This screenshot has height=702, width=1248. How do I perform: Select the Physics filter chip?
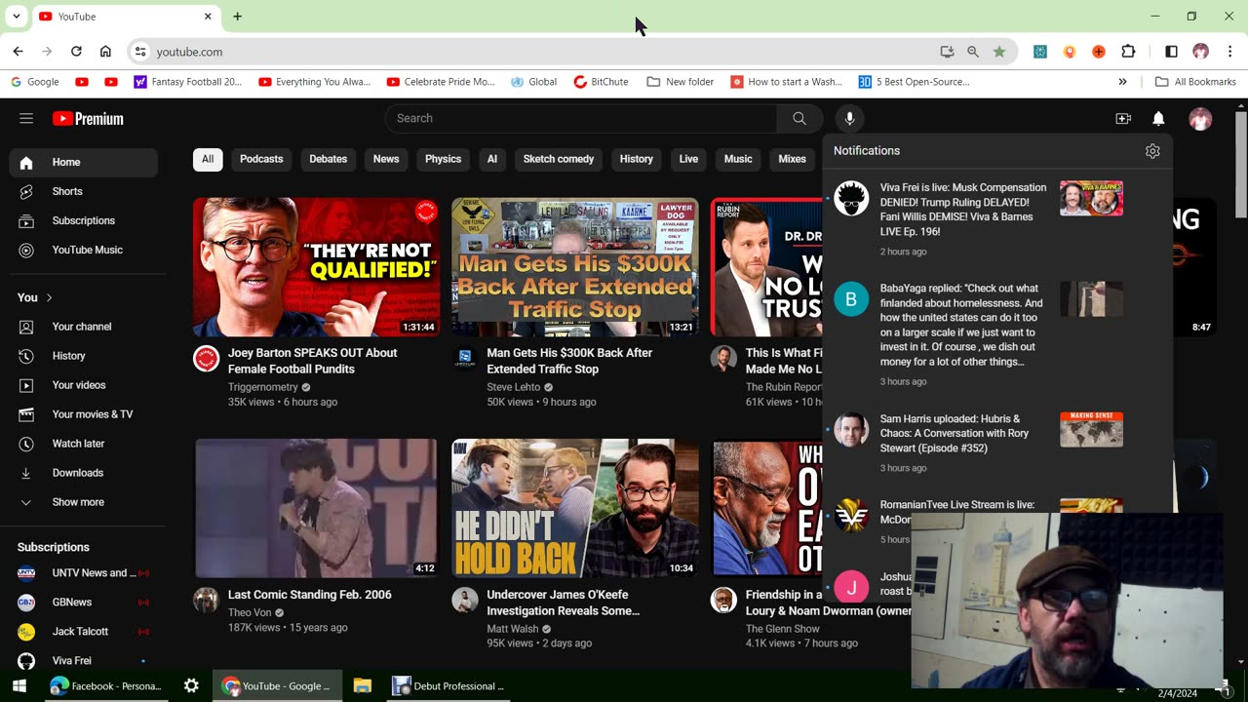pos(443,159)
